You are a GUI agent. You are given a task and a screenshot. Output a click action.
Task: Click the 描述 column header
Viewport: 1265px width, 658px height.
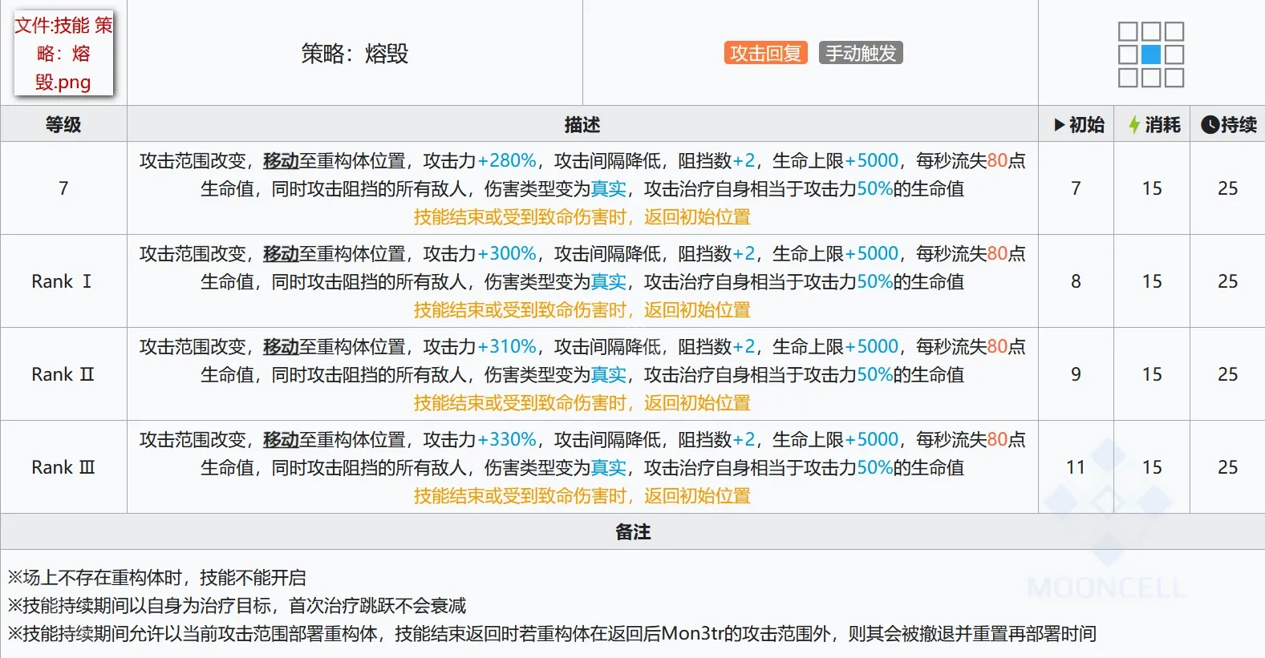tap(582, 125)
